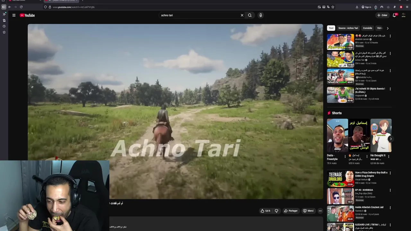The height and width of the screenshot is (231, 411).
Task: Bookmark this page with the star icon
Action: pos(333,7)
